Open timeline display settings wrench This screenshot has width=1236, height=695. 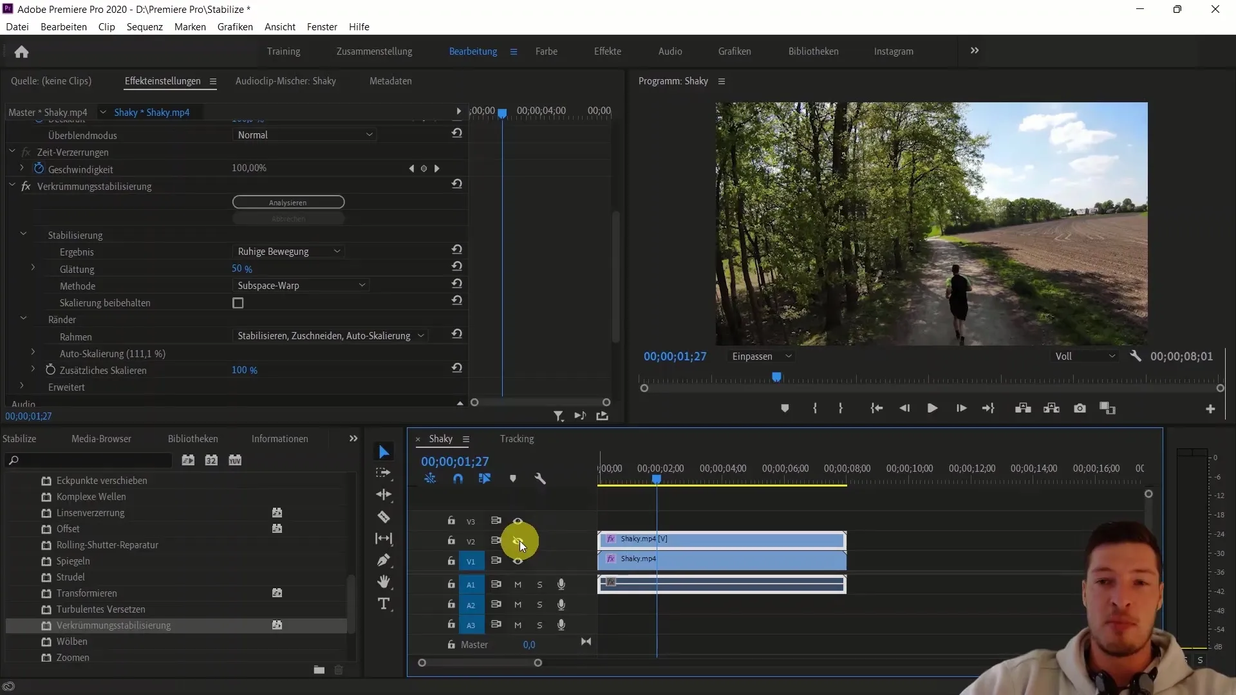540,479
